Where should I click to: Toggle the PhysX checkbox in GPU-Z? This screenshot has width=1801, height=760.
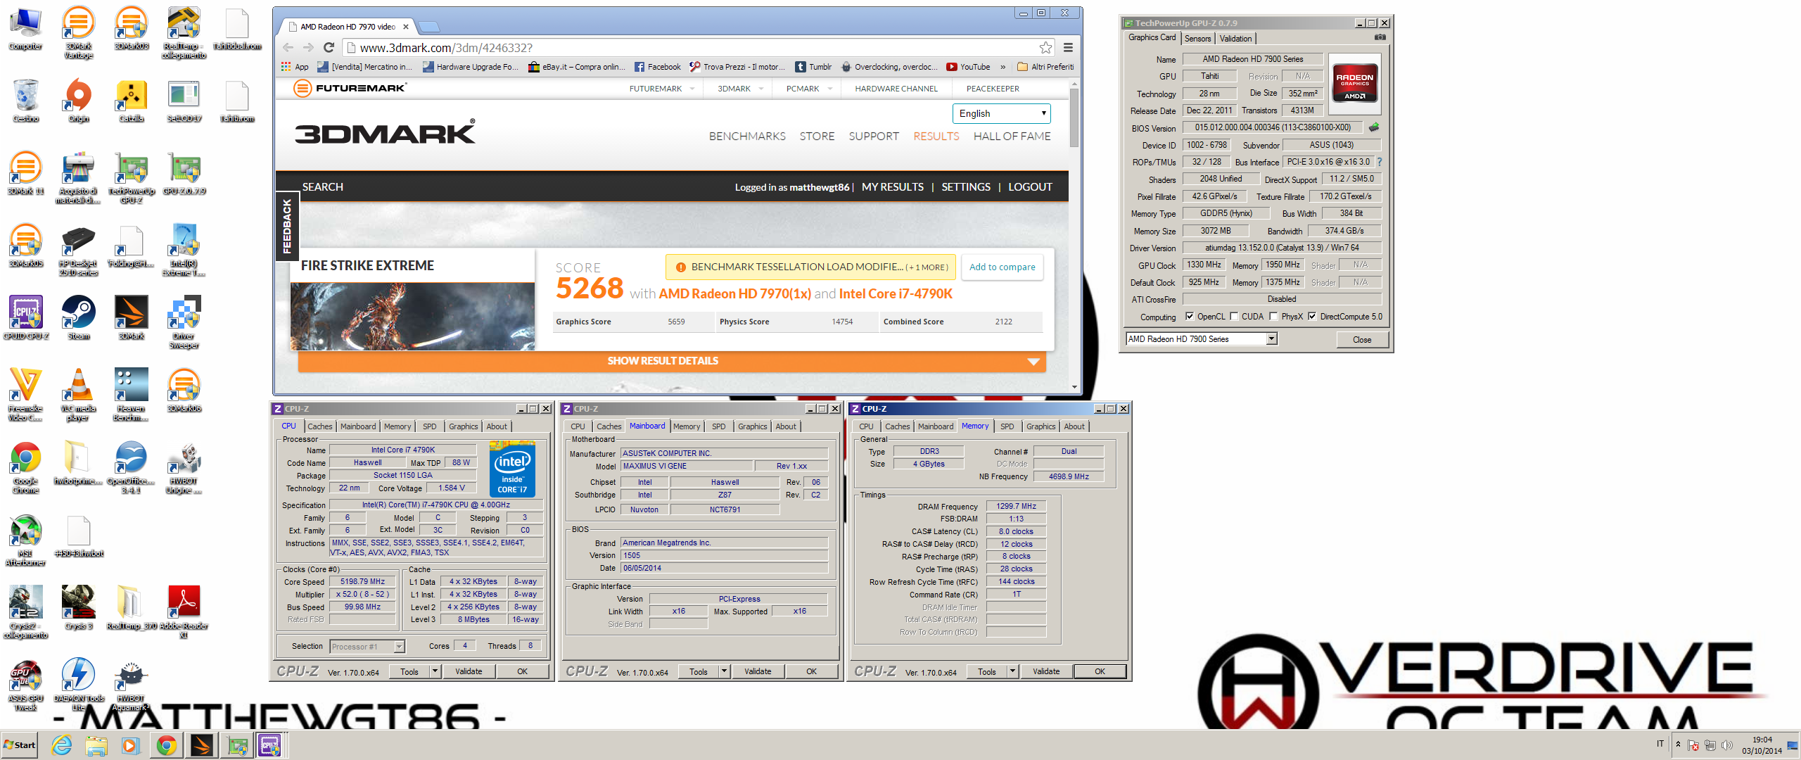(x=1273, y=317)
